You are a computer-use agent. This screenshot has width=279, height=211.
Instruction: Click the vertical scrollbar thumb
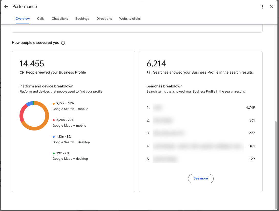pyautogui.click(x=276, y=165)
